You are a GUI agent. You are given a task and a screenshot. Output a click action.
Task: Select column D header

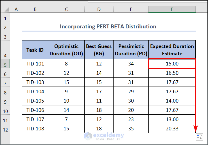coord(99,9)
